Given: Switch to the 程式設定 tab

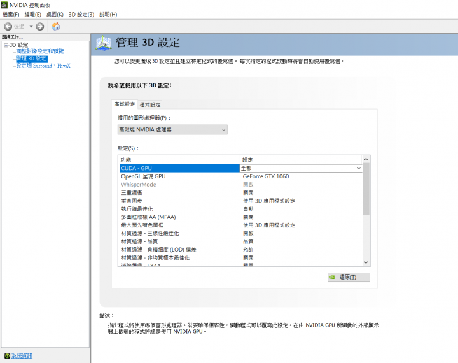Looking at the screenshot, I should [x=150, y=104].
